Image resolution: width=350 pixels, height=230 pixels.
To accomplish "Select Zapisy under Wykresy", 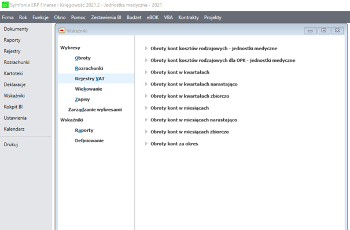I will point(82,99).
